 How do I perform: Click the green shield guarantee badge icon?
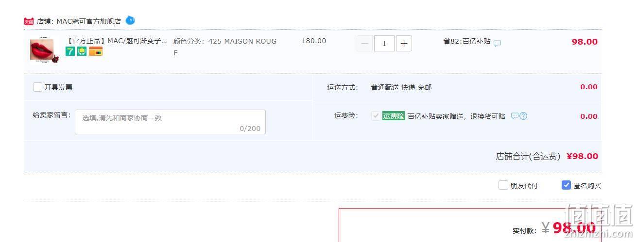tap(82, 51)
